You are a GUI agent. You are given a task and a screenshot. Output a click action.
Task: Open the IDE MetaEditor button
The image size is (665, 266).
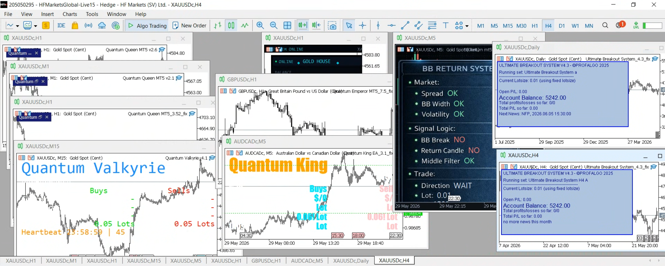(x=61, y=26)
